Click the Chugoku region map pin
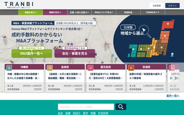The image size is (184, 115). pyautogui.click(x=141, y=49)
